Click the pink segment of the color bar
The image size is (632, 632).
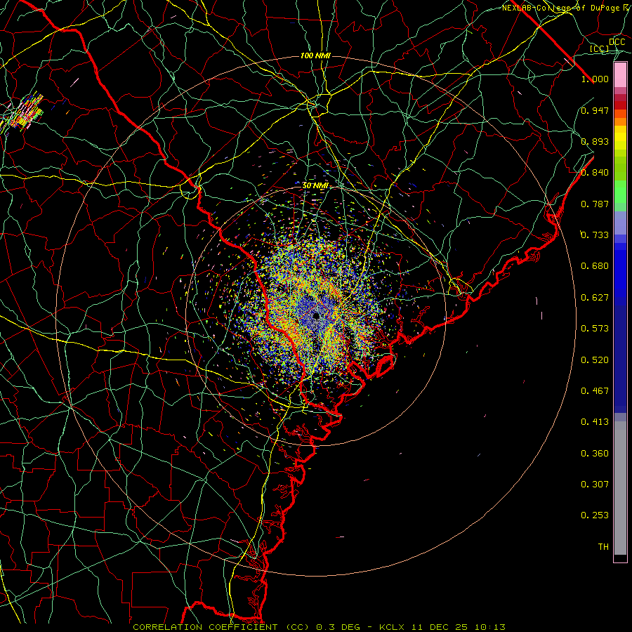[x=620, y=75]
